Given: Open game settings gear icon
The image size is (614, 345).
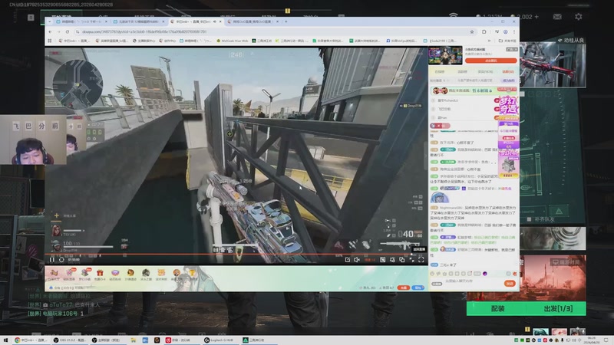Looking at the screenshot, I should 579,16.
